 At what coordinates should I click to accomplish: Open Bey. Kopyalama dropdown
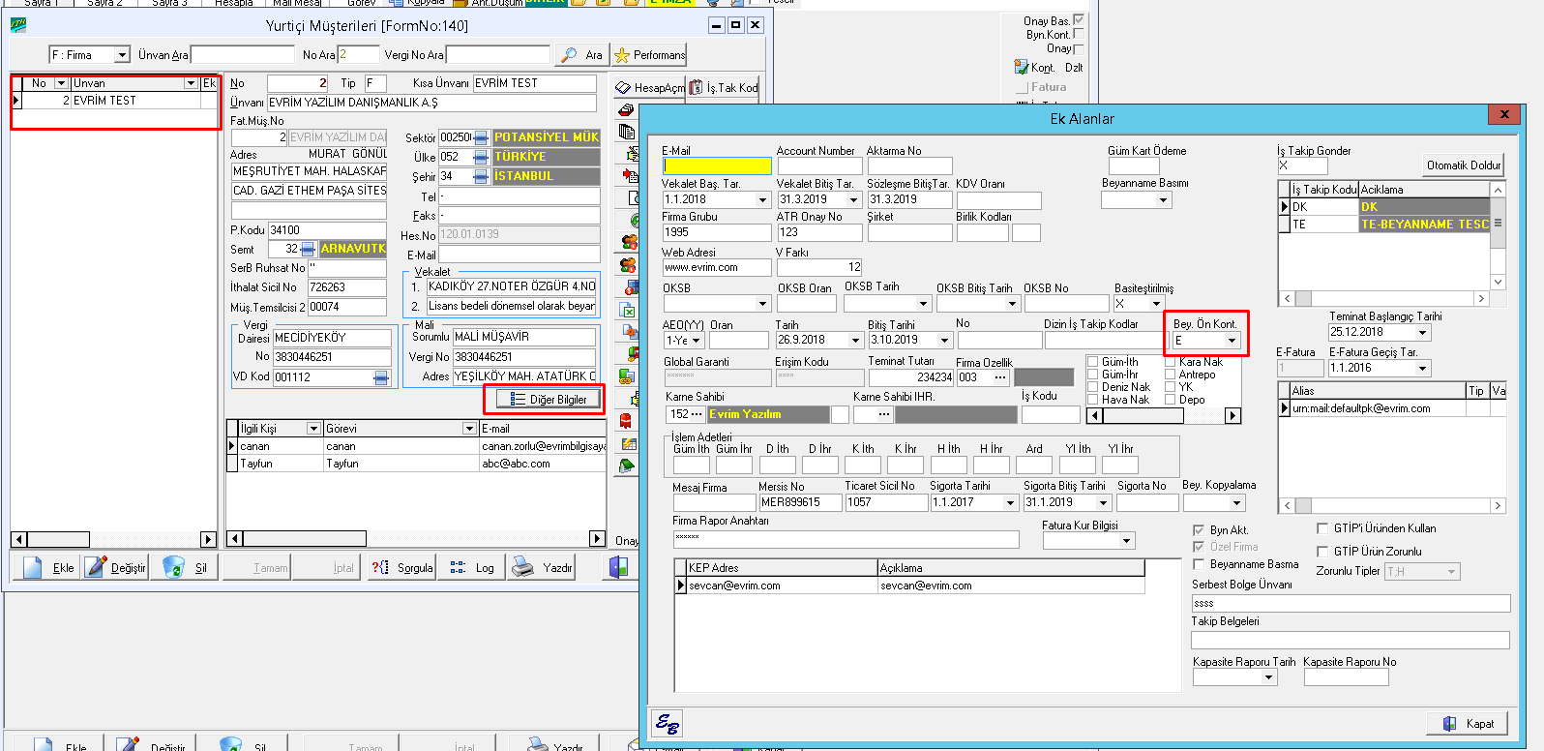pos(1236,502)
